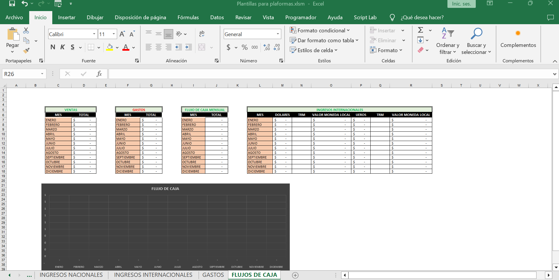Select the GASTOS sheet tab
This screenshot has width=559, height=280.
[213, 275]
